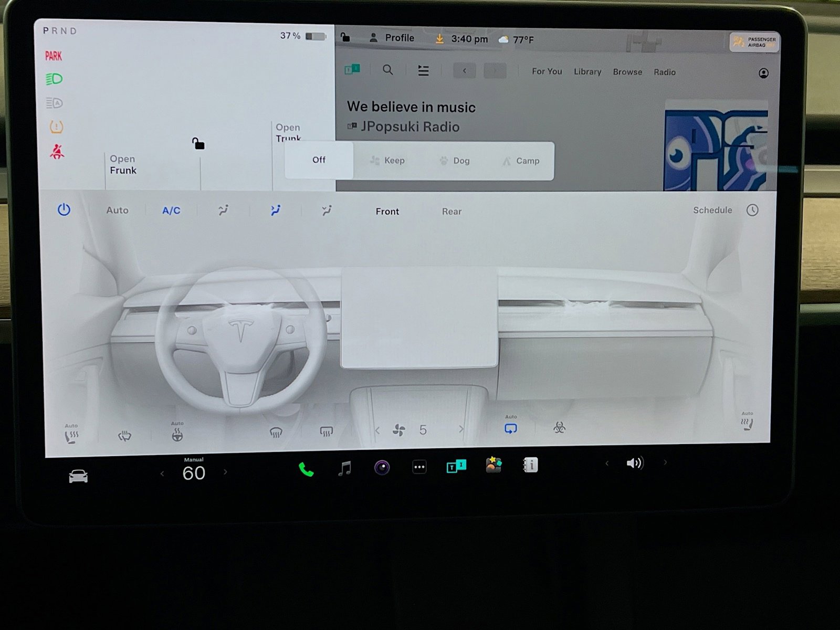The width and height of the screenshot is (840, 630).
Task: Expand the volume control right chevron
Action: click(x=666, y=463)
